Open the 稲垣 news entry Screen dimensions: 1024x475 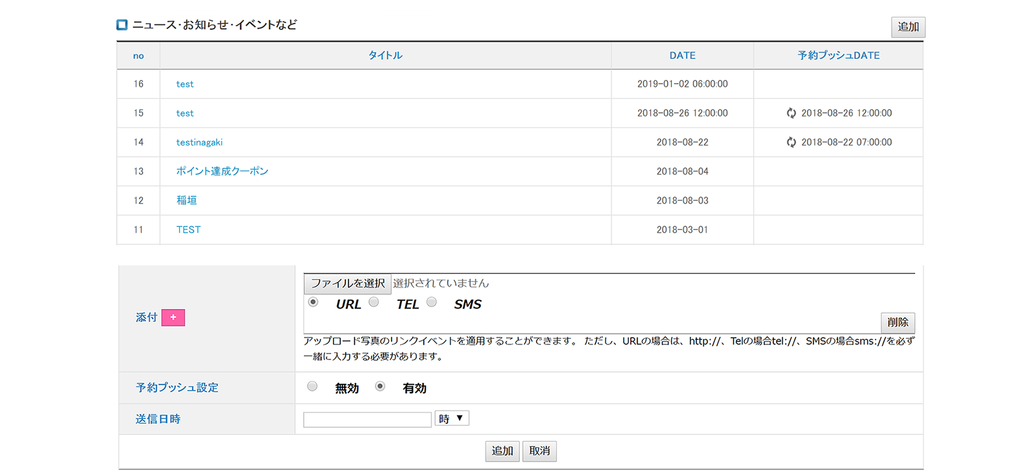[186, 200]
